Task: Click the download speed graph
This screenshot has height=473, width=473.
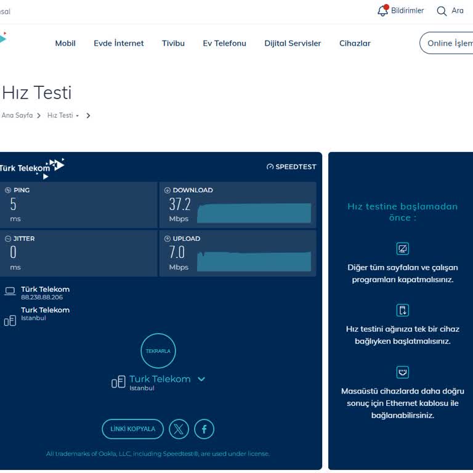Action: pos(254,213)
